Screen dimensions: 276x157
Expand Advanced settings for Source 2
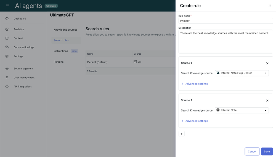(196, 121)
